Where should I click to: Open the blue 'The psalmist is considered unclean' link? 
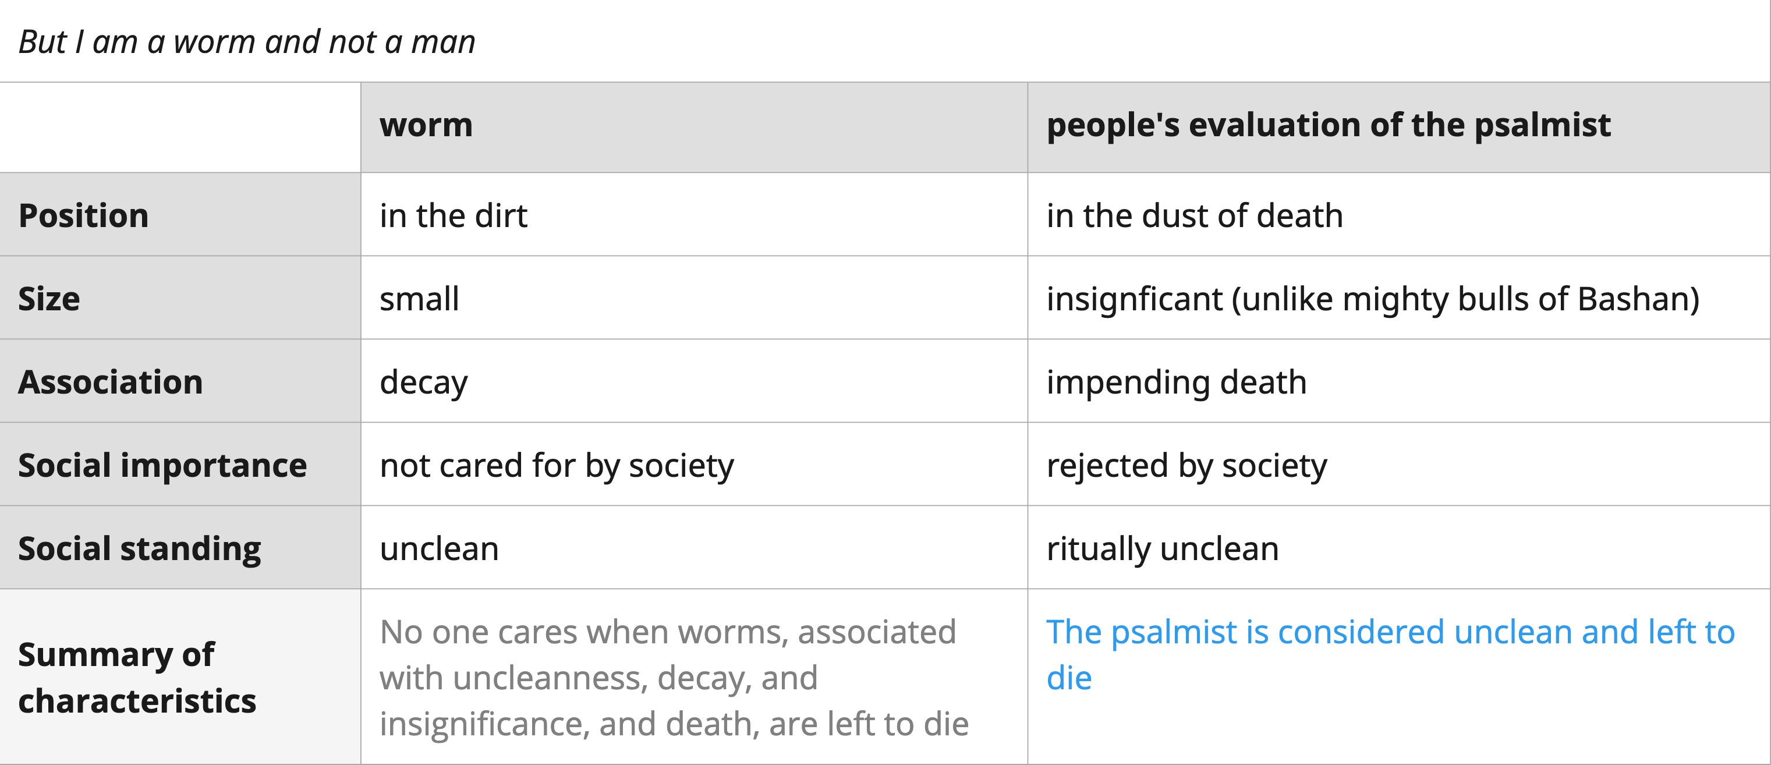click(x=1390, y=655)
